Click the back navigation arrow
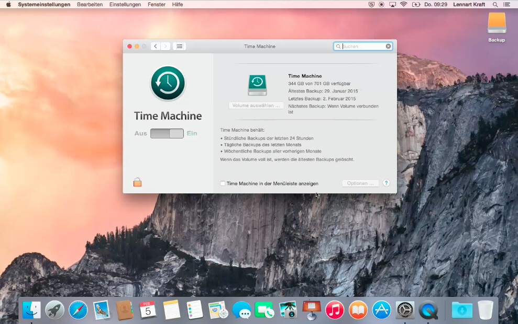Image resolution: width=518 pixels, height=324 pixels. pyautogui.click(x=155, y=46)
